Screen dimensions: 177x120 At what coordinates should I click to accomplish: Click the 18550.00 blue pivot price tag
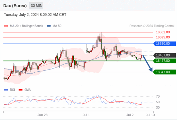(165, 44)
